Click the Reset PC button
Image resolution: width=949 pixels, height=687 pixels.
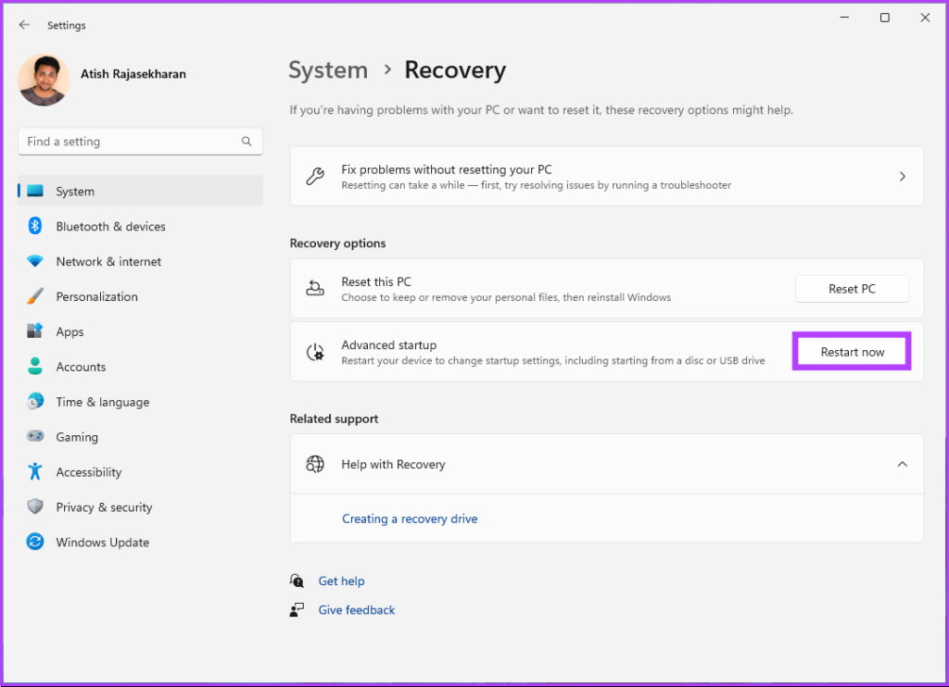pyautogui.click(x=852, y=289)
